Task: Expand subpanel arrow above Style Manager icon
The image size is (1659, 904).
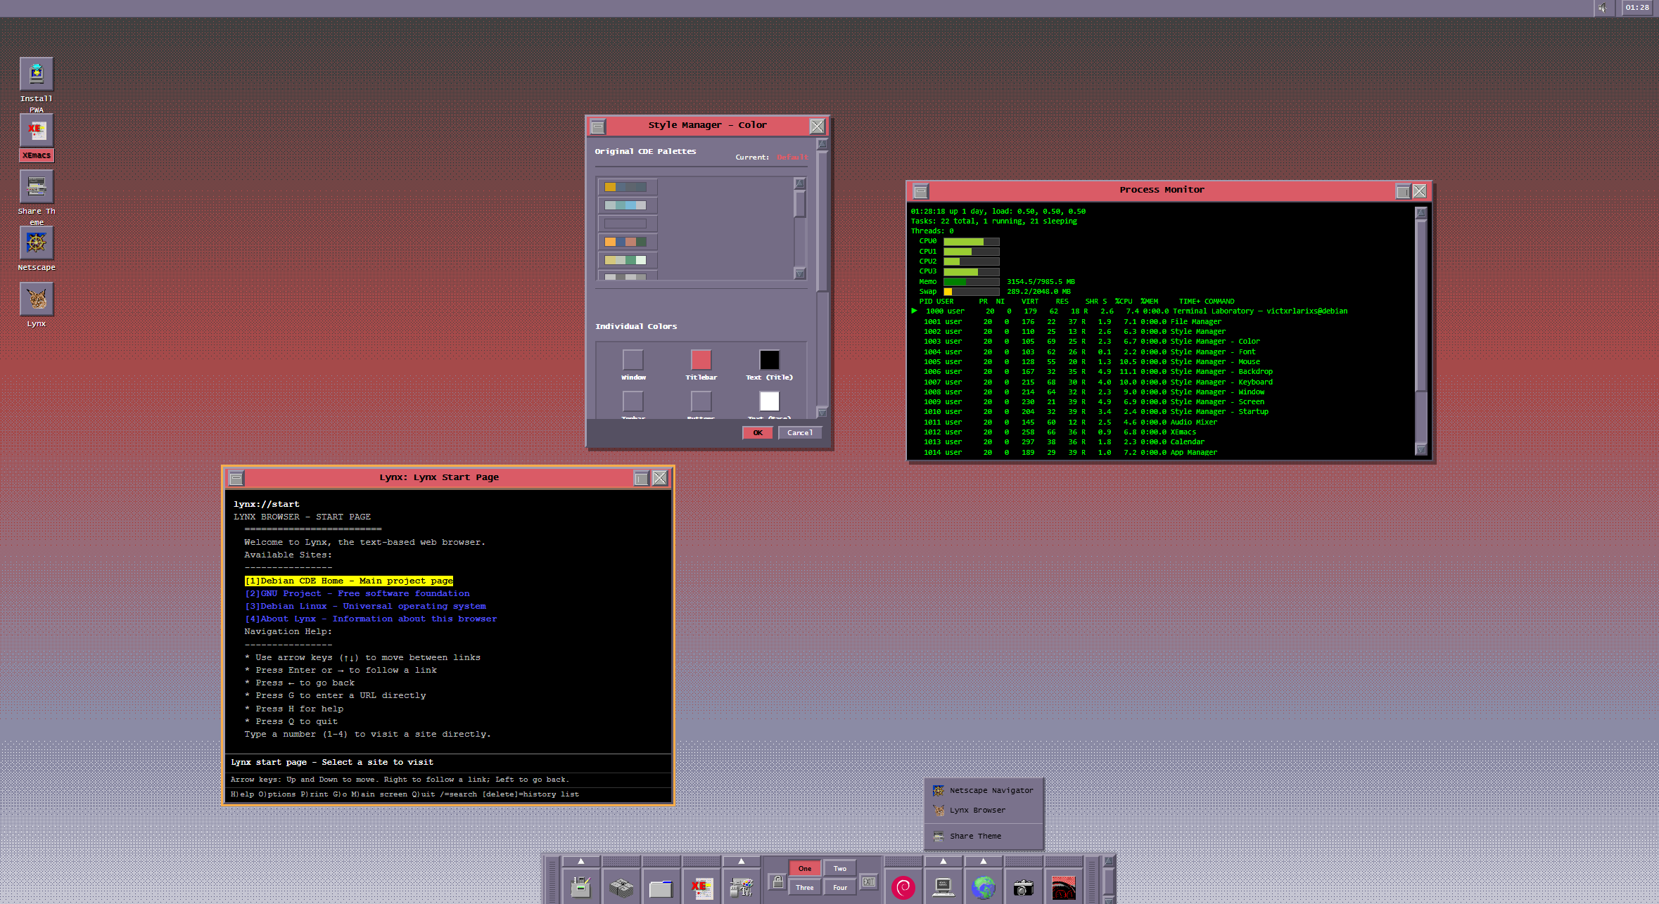Action: 741,861
